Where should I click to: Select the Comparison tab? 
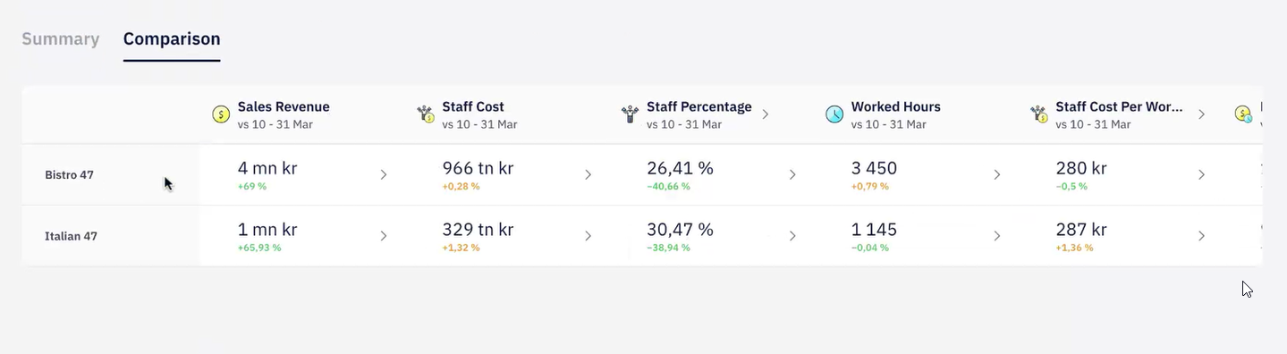pos(172,39)
